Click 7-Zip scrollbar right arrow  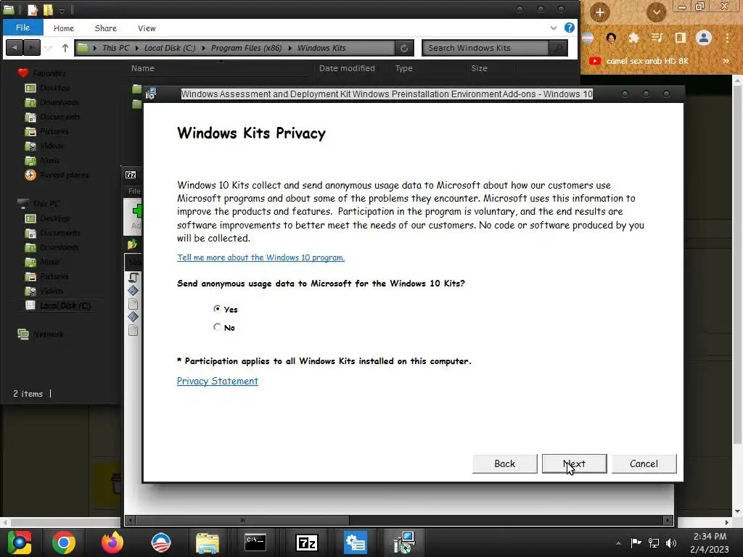668,521
